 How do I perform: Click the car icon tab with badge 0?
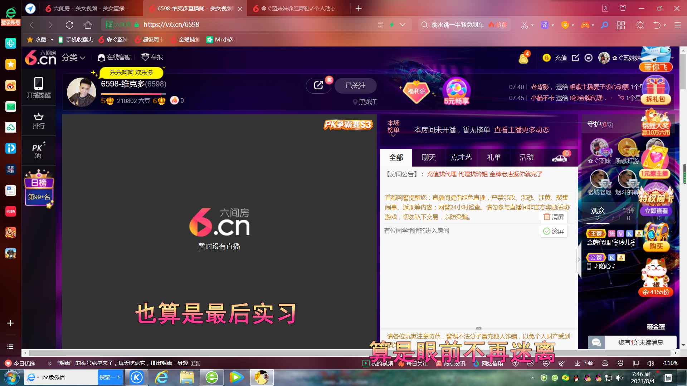click(560, 157)
